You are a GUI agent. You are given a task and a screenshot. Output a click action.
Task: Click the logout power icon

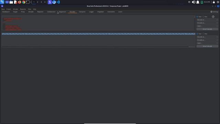[x=218, y=2]
